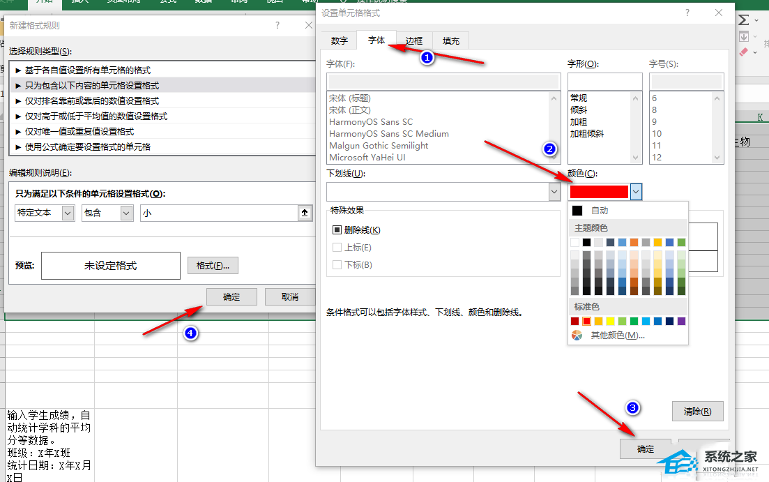769x482 pixels.
Task: Click the AutoSum sigma icon in ribbon
Action: click(744, 20)
